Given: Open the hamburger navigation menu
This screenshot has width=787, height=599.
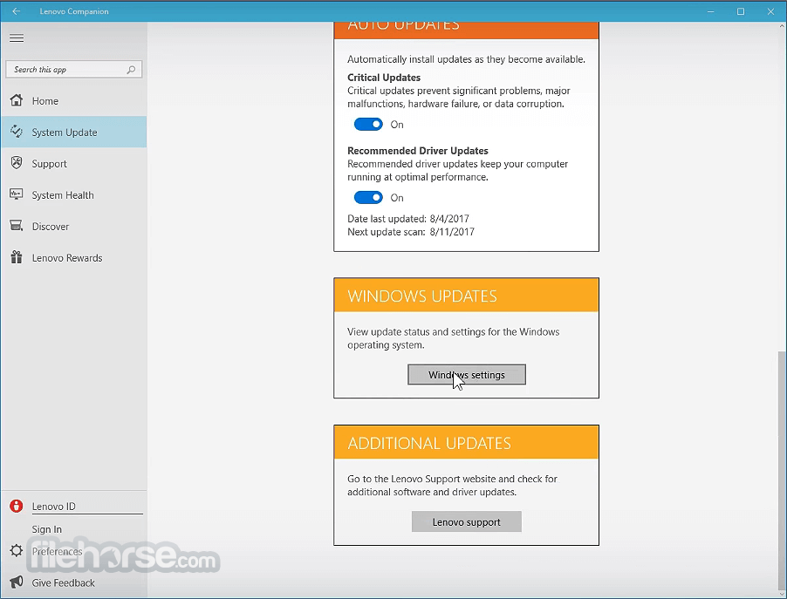Looking at the screenshot, I should 17,38.
